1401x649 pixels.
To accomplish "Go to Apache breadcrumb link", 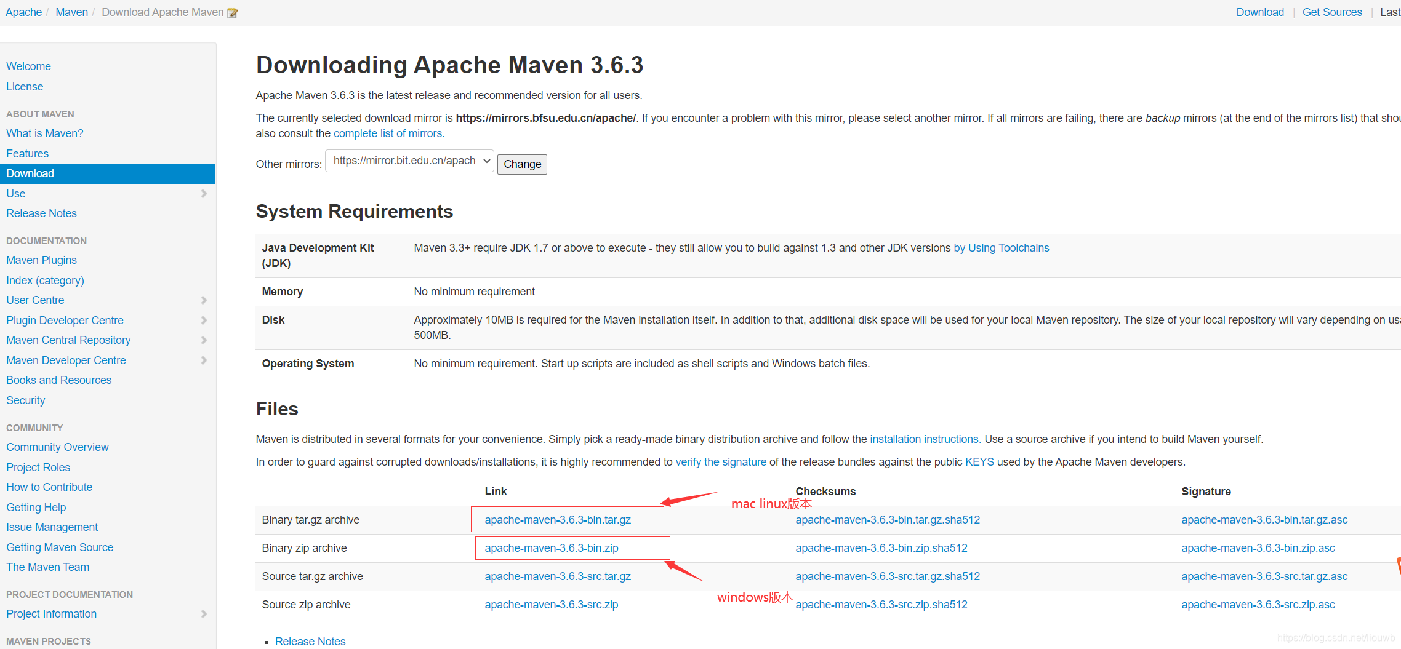I will (x=24, y=12).
